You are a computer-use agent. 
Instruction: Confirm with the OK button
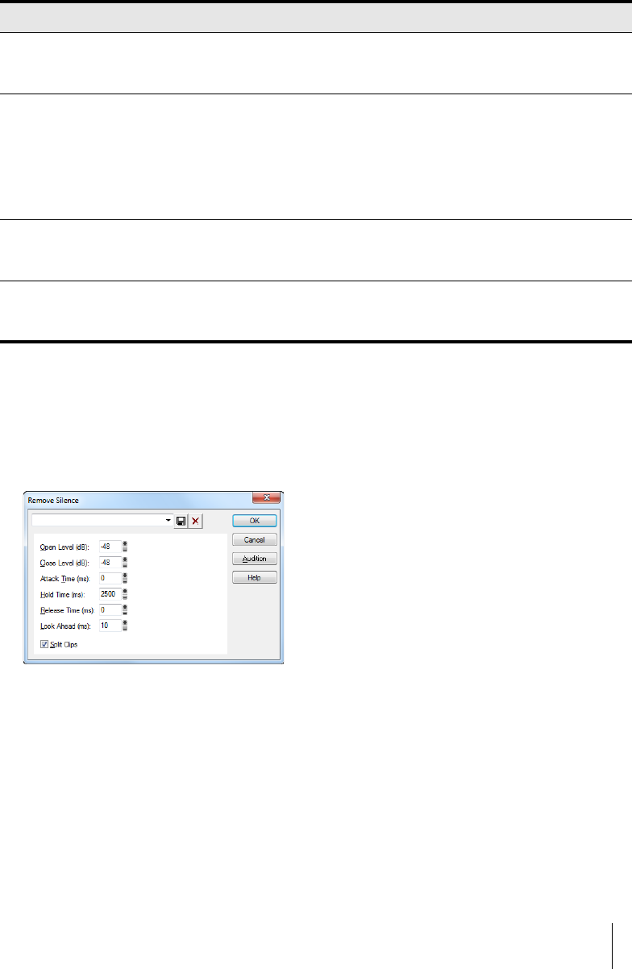coord(255,521)
